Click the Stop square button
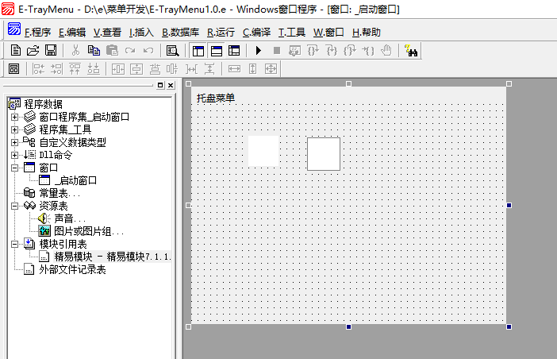This screenshot has height=359, width=557. [x=277, y=51]
